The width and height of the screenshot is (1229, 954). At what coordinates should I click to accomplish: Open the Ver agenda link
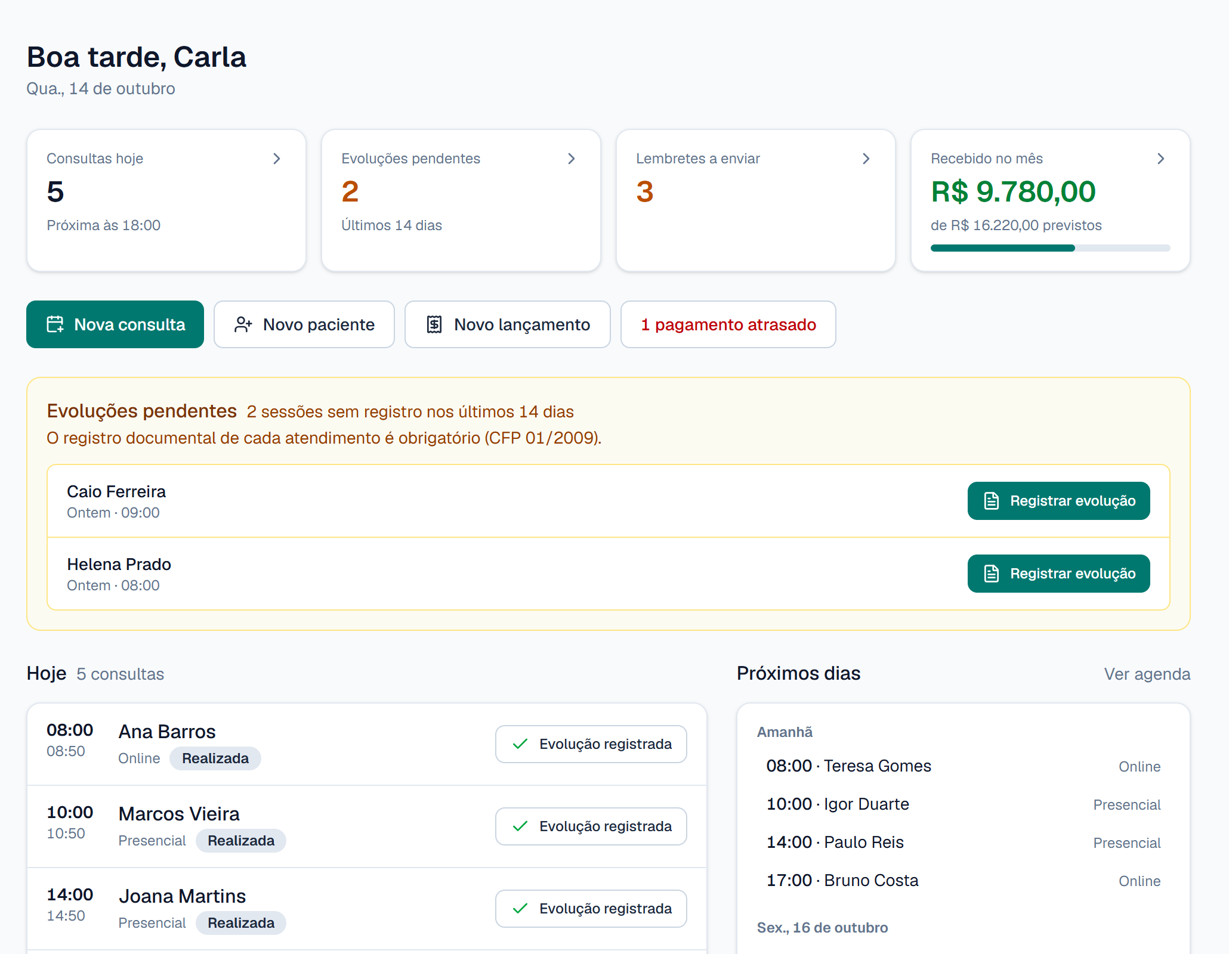click(1147, 674)
